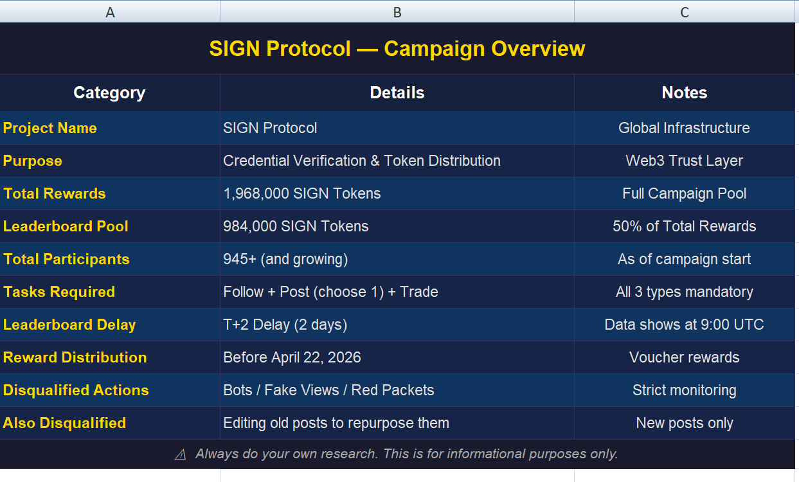The image size is (799, 482).
Task: Select the column A header
Action: pos(110,12)
